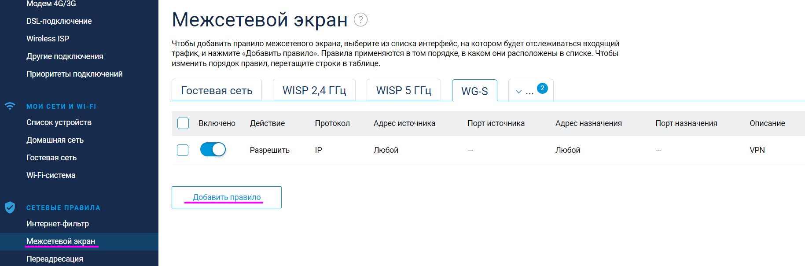Open Приоритеты подключений menu item
The image size is (805, 266).
coord(74,74)
